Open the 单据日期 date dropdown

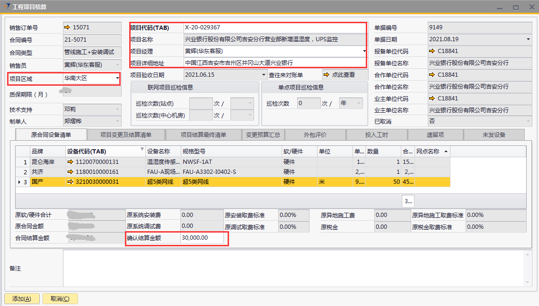[528, 40]
